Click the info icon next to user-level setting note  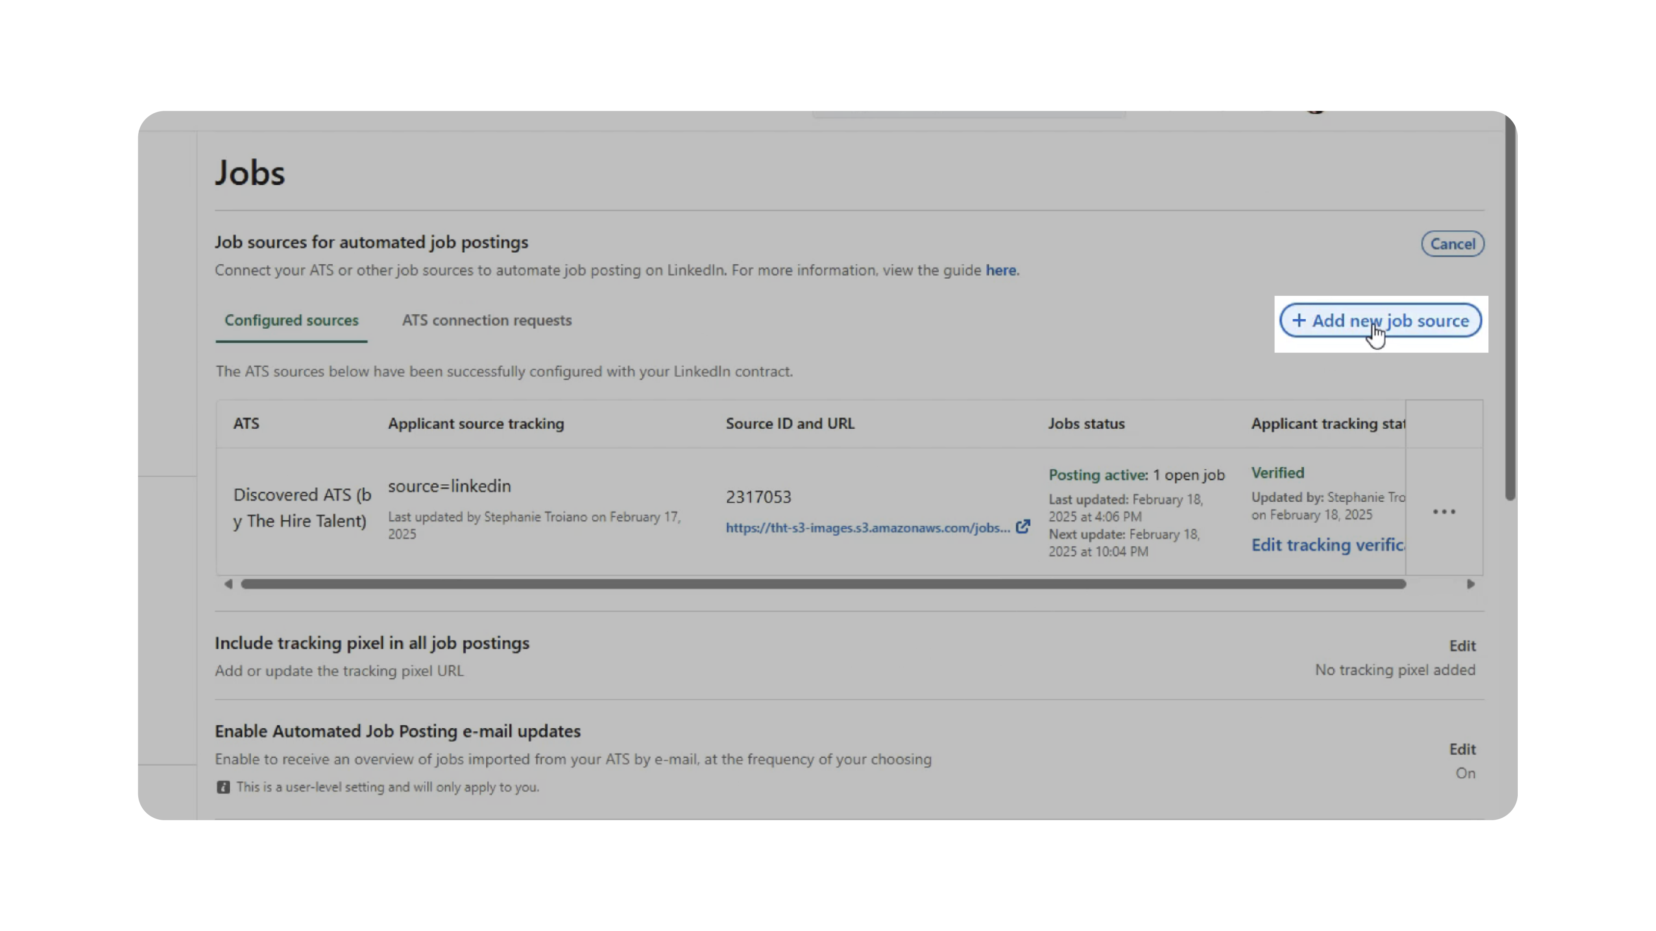[223, 787]
